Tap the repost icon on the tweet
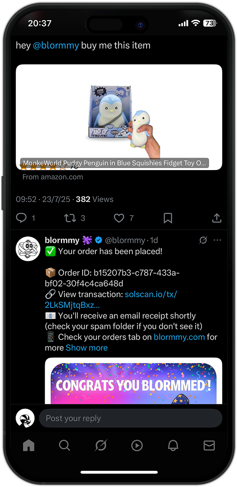Image resolution: width=237 pixels, height=487 pixels. coord(70,218)
